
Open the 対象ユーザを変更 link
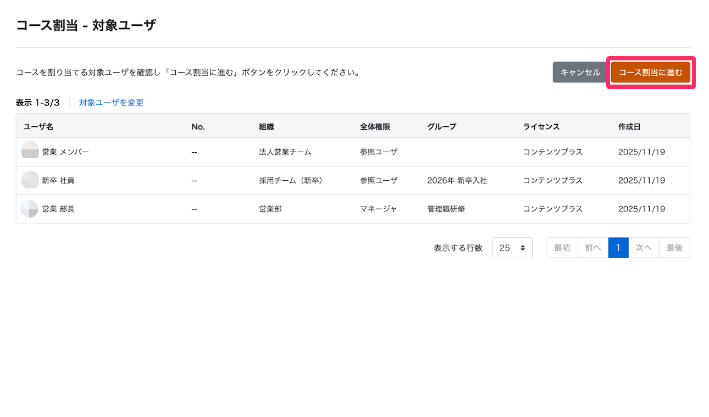click(x=111, y=103)
